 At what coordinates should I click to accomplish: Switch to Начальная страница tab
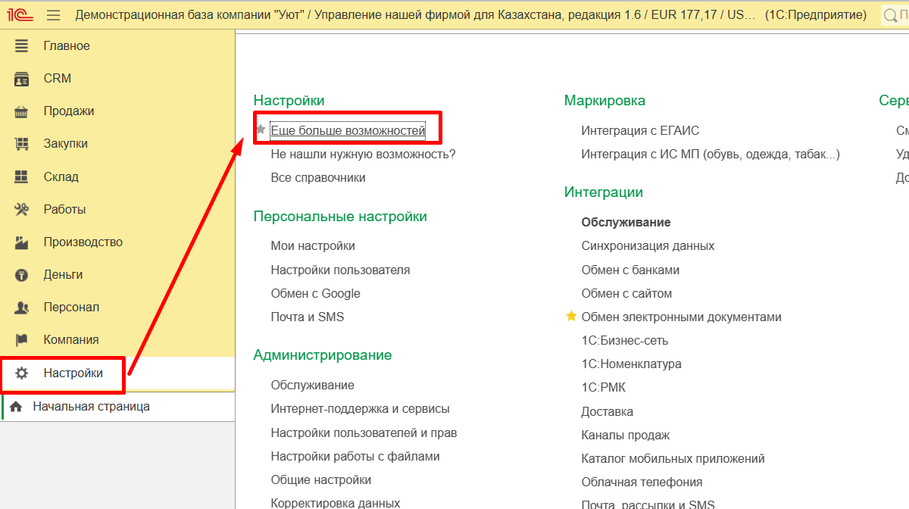(91, 407)
